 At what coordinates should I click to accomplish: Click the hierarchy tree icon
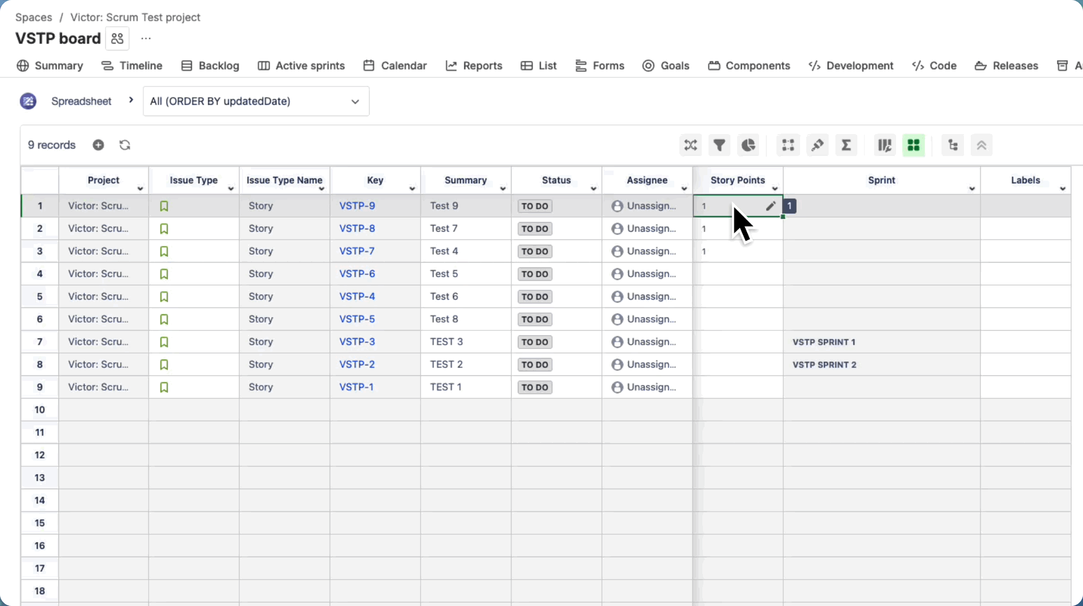point(953,145)
